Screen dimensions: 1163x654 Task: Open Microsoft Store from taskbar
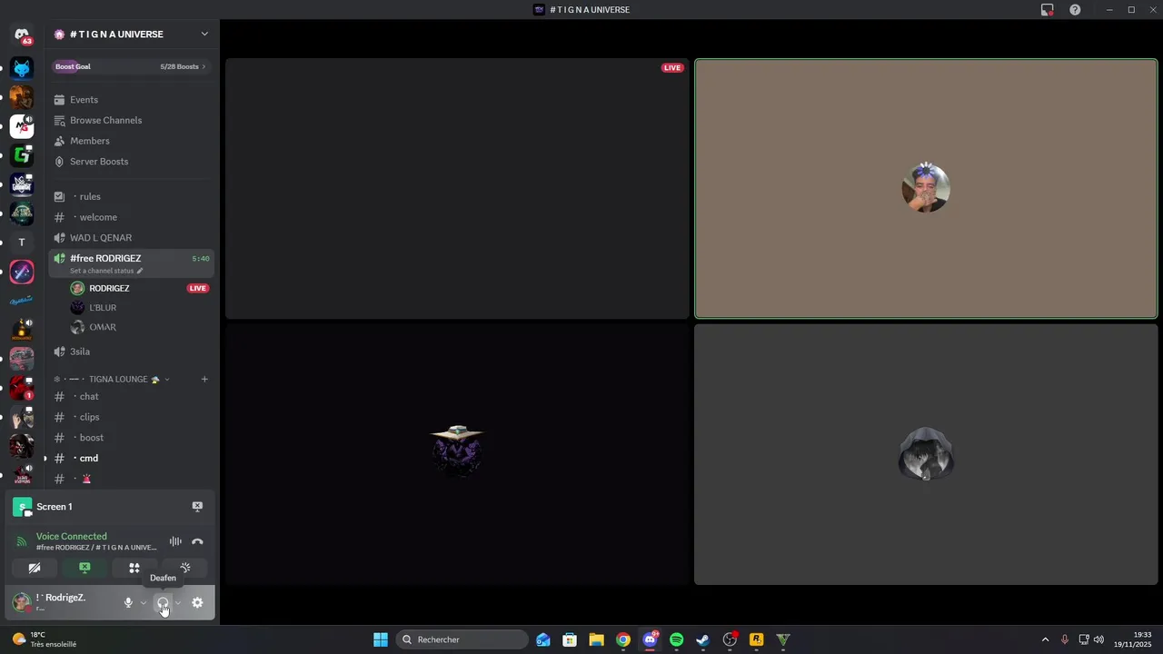coord(570,639)
